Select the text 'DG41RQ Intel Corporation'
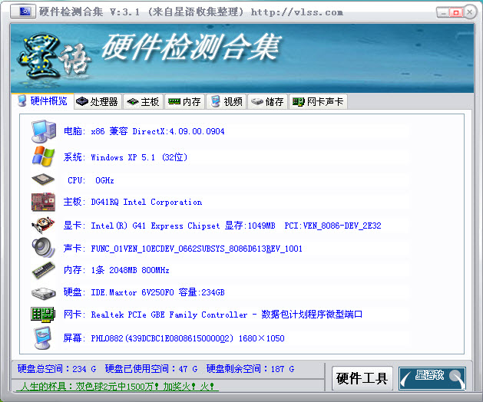 (147, 203)
